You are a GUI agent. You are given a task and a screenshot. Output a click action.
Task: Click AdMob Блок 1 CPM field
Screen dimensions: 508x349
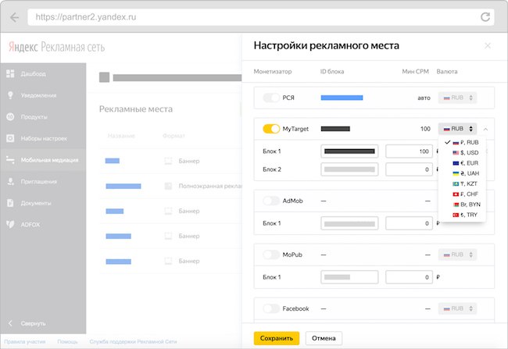(409, 223)
